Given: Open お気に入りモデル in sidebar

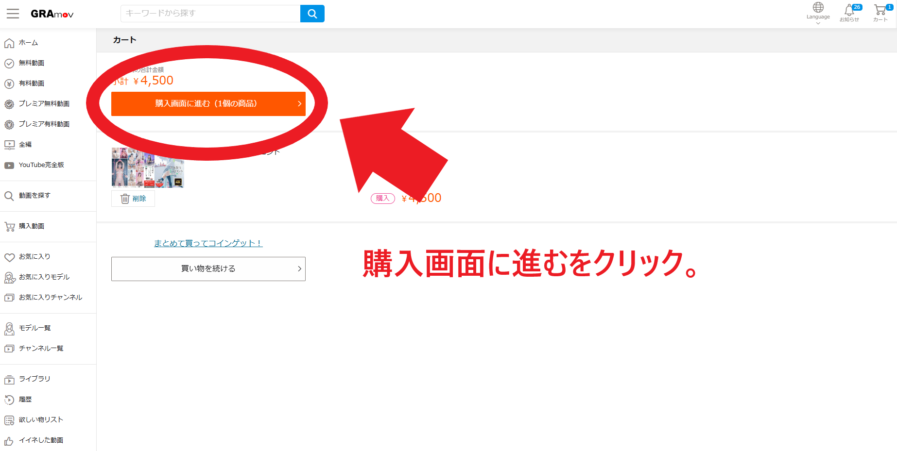Looking at the screenshot, I should coord(44,277).
